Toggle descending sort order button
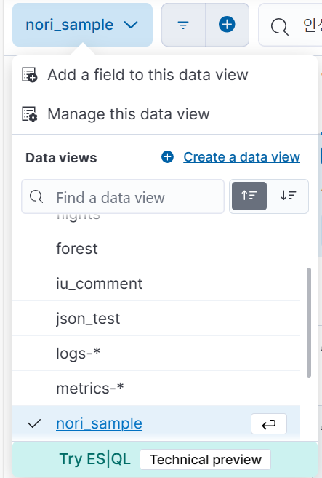 tap(288, 196)
